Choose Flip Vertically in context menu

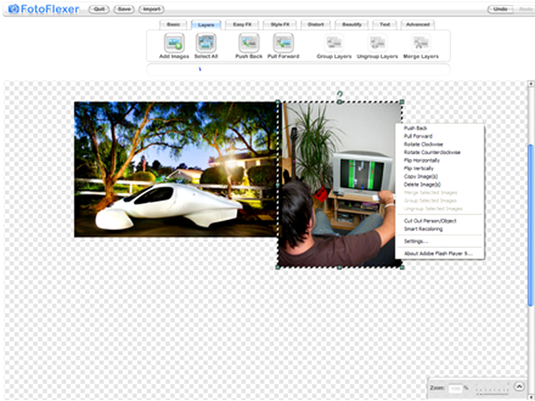pyautogui.click(x=419, y=168)
